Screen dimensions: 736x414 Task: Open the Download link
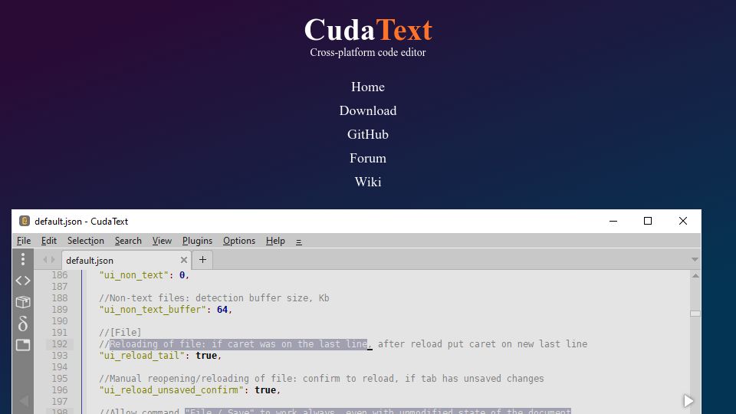368,110
